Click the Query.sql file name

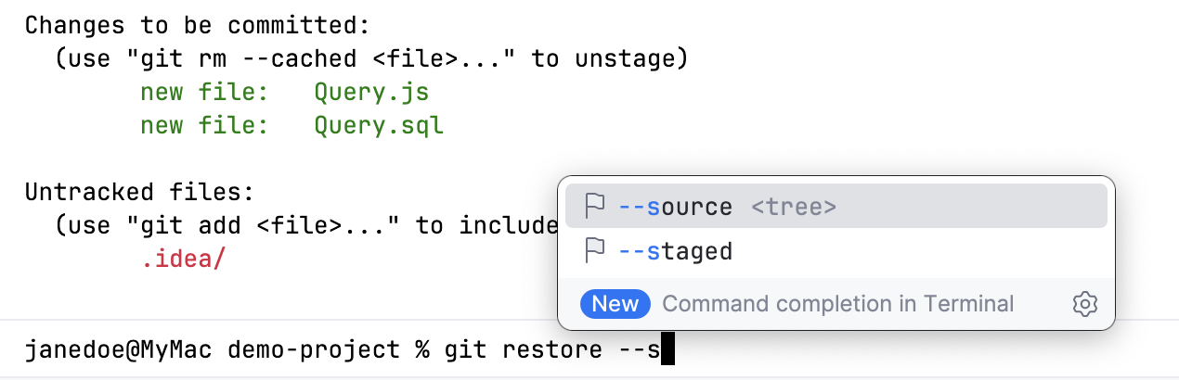point(379,125)
